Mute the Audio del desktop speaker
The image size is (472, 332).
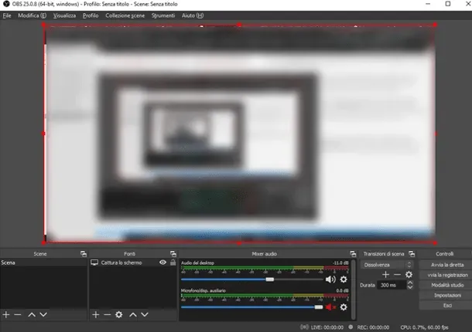point(330,279)
